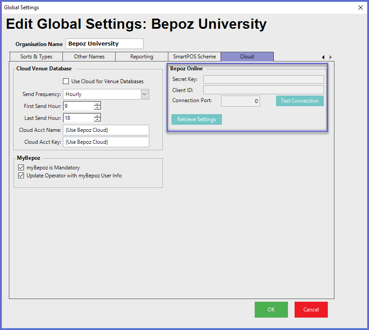Close the Global Settings window

point(360,8)
